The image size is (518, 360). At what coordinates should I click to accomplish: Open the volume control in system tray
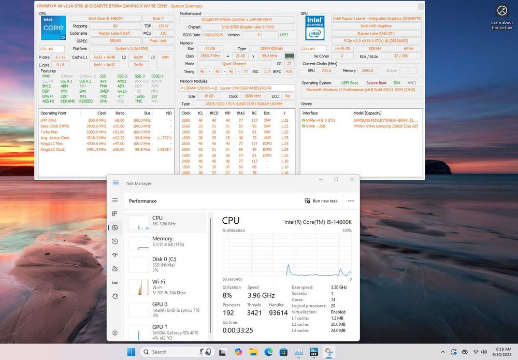[484, 352]
